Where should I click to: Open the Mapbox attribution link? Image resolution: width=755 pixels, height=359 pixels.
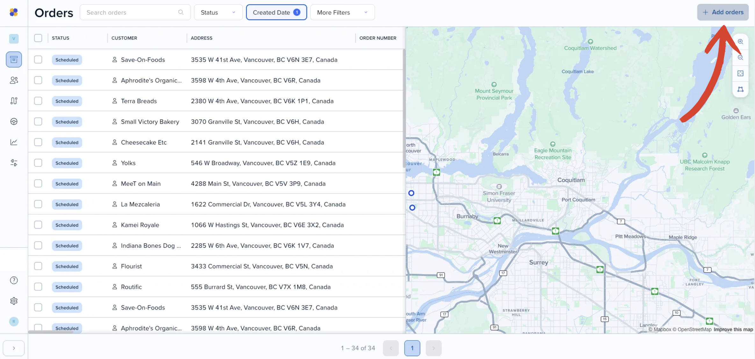coord(660,329)
